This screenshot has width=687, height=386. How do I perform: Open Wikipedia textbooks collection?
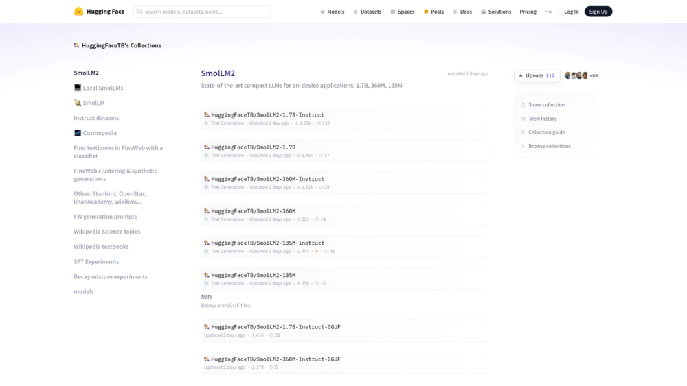(101, 247)
